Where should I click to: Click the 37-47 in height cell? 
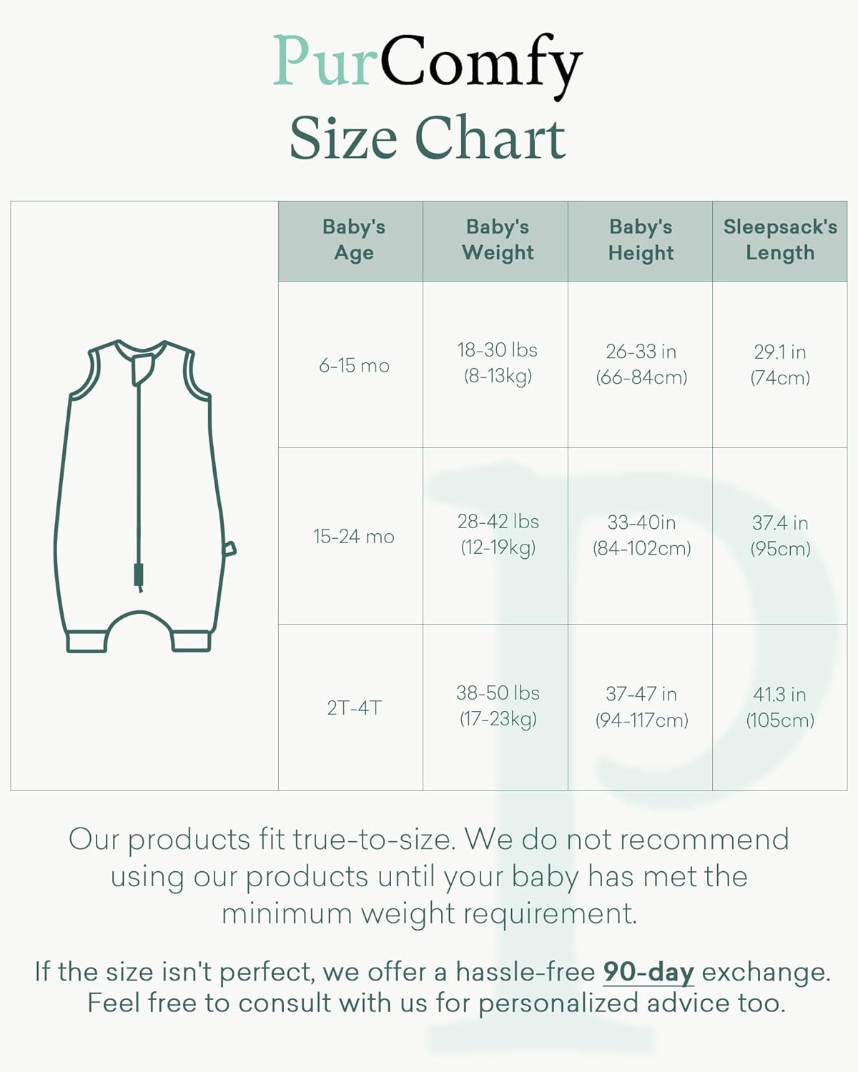(x=641, y=707)
